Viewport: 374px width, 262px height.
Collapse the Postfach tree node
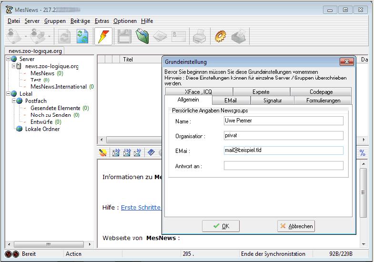tap(13, 101)
